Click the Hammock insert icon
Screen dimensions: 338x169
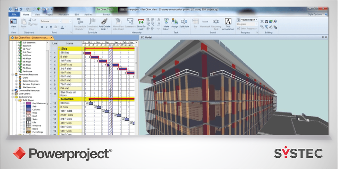[205, 21]
